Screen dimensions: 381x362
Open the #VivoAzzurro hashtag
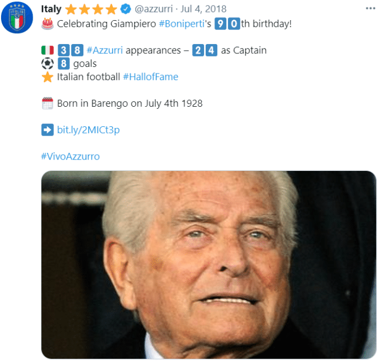70,156
